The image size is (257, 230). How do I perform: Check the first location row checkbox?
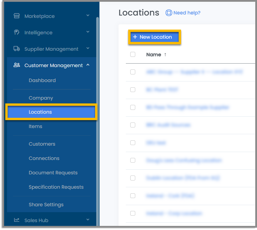pyautogui.click(x=133, y=72)
